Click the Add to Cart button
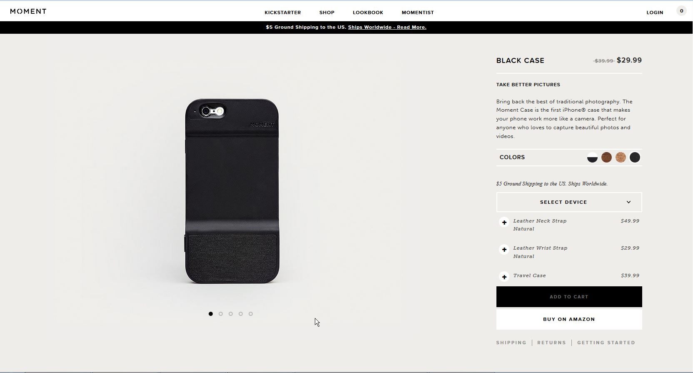 [569, 297]
